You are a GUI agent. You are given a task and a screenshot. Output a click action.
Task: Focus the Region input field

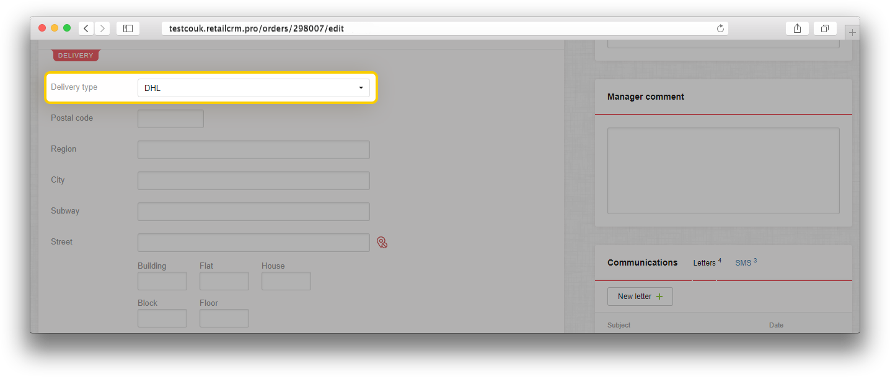click(x=253, y=150)
